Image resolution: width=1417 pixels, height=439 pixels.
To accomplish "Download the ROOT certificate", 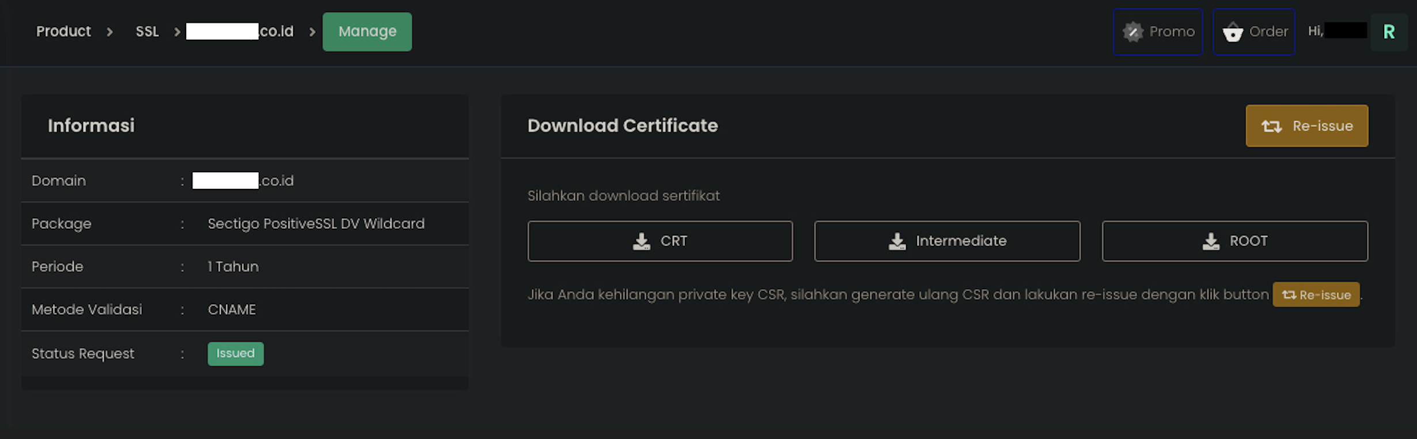I will (1235, 241).
